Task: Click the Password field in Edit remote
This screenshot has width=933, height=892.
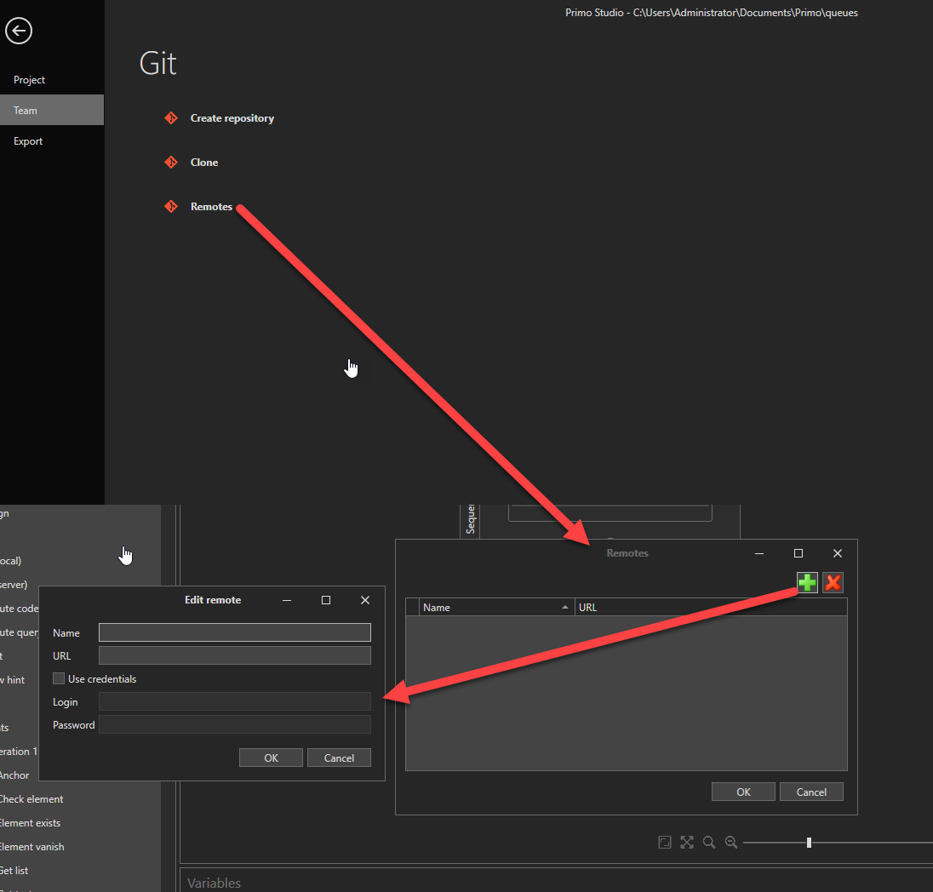Action: [x=234, y=725]
